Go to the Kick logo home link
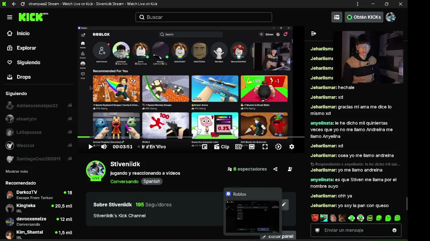This screenshot has width=430, height=241. [x=33, y=17]
